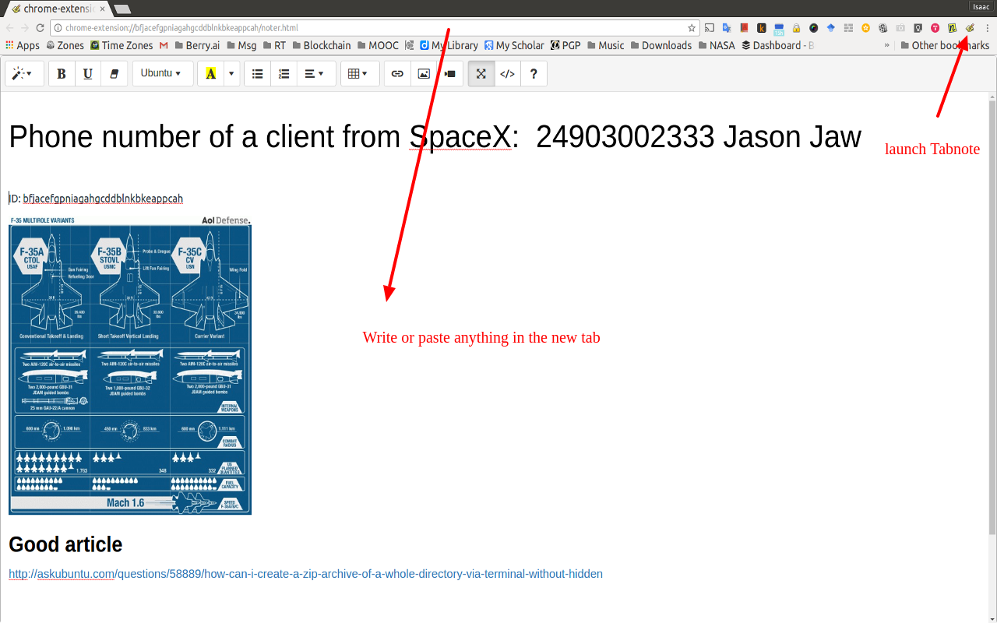997x623 pixels.
Task: Click the Cast icon in the toolbar
Action: click(709, 28)
